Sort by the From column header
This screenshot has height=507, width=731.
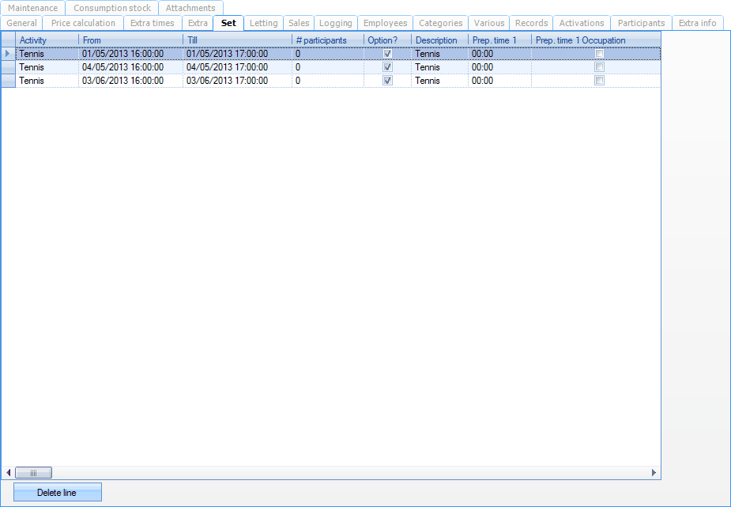pyautogui.click(x=130, y=40)
